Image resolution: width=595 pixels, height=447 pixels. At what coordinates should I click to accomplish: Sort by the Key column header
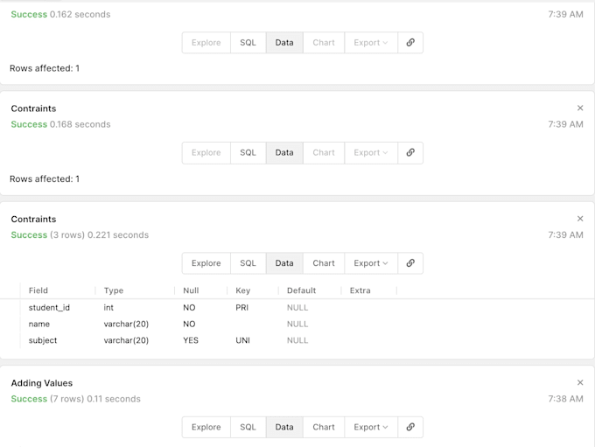pyautogui.click(x=243, y=290)
